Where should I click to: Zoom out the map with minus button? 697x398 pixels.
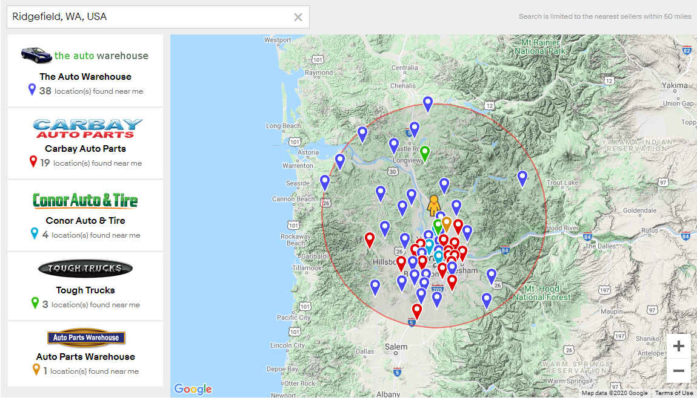(678, 371)
